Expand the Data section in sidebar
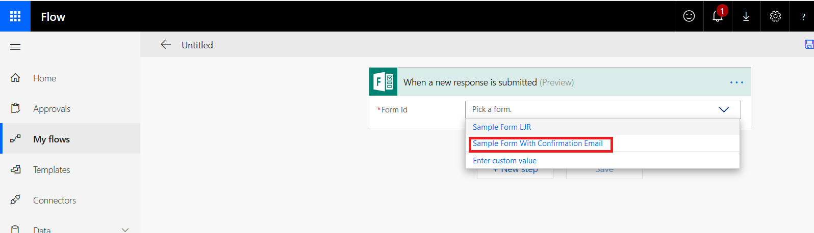Image resolution: width=814 pixels, height=233 pixels. pos(125,229)
